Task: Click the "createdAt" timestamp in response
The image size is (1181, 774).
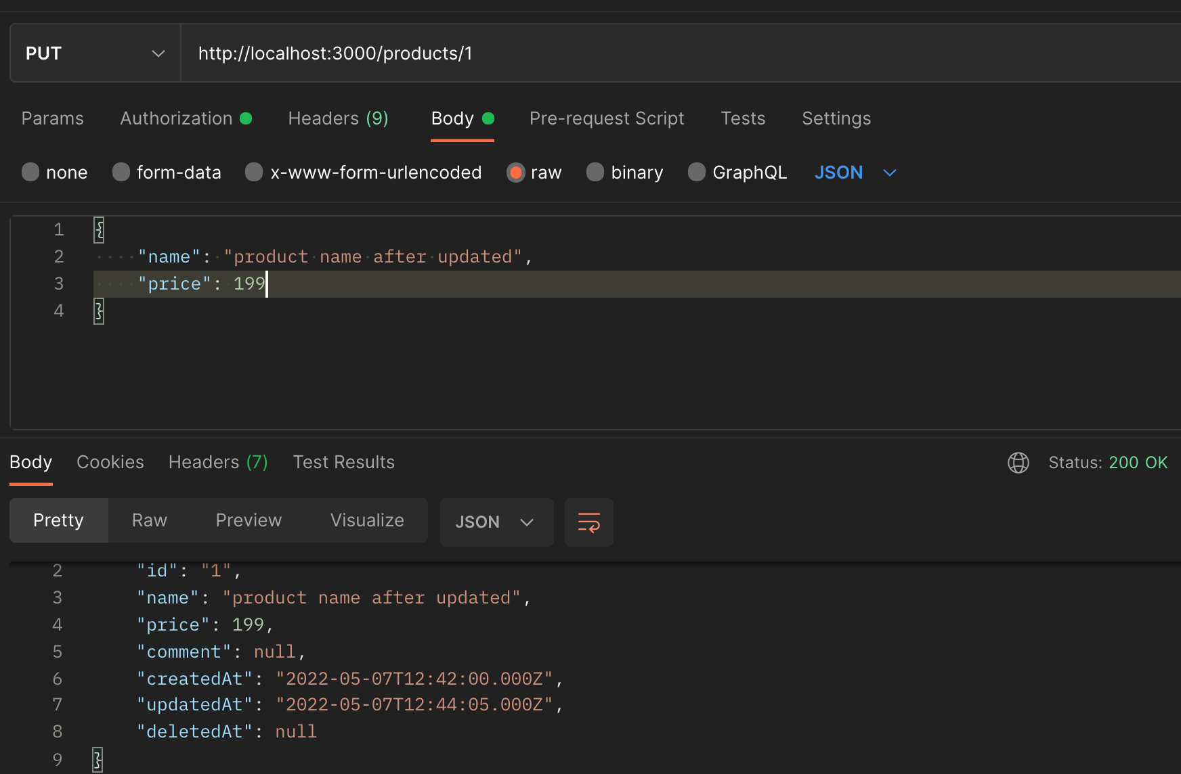Action: point(414,679)
